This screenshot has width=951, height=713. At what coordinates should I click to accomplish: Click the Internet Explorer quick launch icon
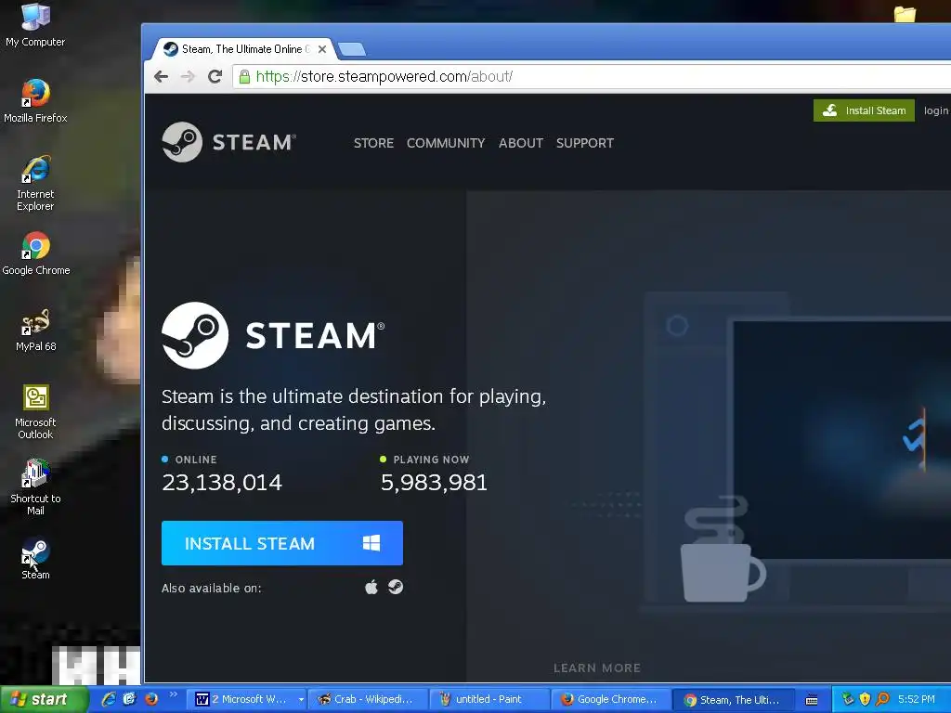pos(109,699)
